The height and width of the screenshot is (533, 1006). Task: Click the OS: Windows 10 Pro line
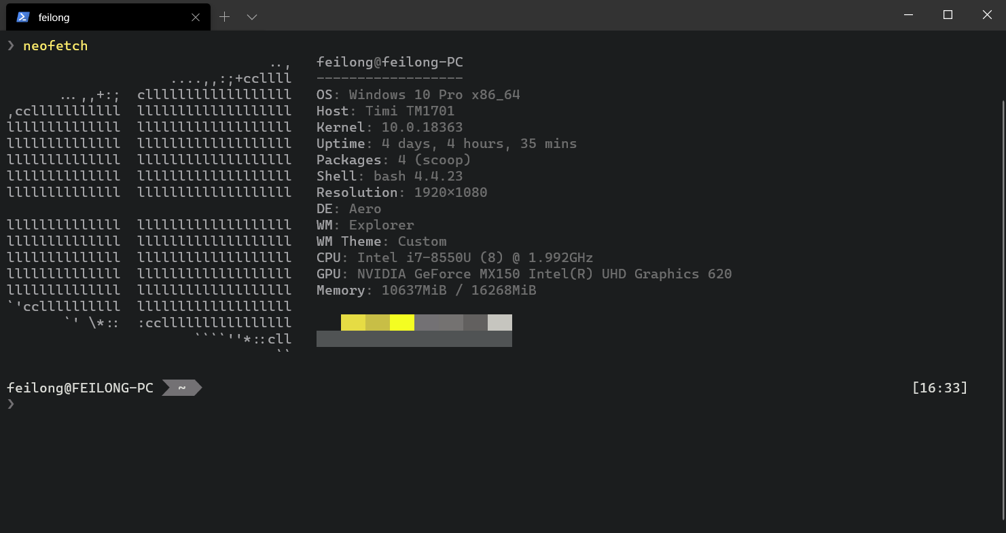coord(418,95)
